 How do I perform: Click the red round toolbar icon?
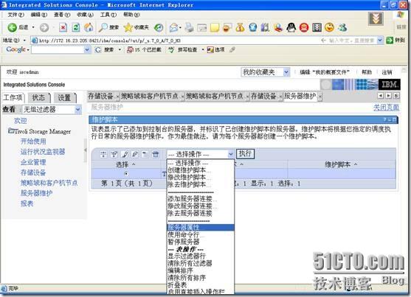click(304, 27)
